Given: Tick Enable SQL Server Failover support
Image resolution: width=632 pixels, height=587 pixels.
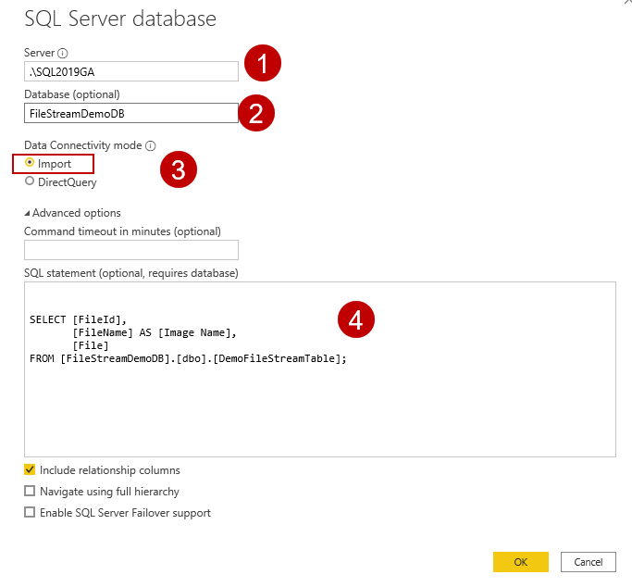Looking at the screenshot, I should pyautogui.click(x=31, y=513).
